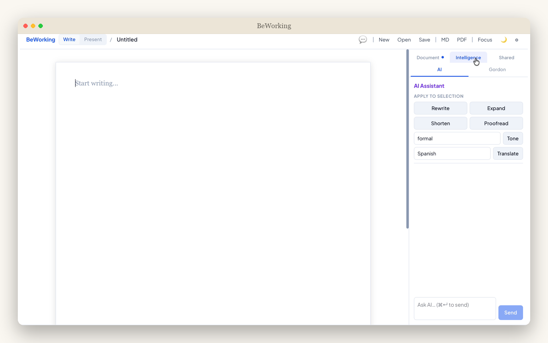Click the BeWorking logo link
The image size is (548, 343).
pos(40,39)
